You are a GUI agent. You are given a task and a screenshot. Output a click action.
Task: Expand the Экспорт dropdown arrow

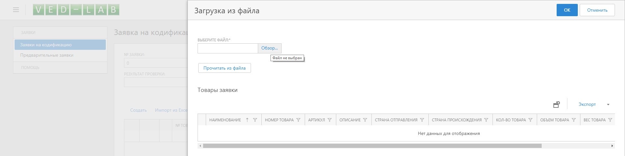pyautogui.click(x=608, y=105)
